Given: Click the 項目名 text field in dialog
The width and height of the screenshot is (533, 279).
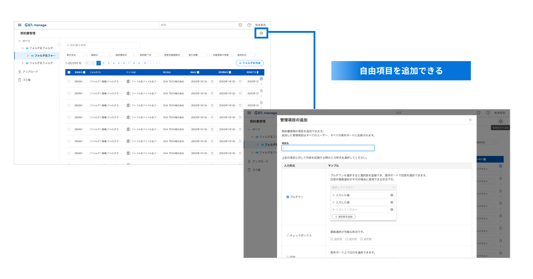Looking at the screenshot, I should (328, 148).
